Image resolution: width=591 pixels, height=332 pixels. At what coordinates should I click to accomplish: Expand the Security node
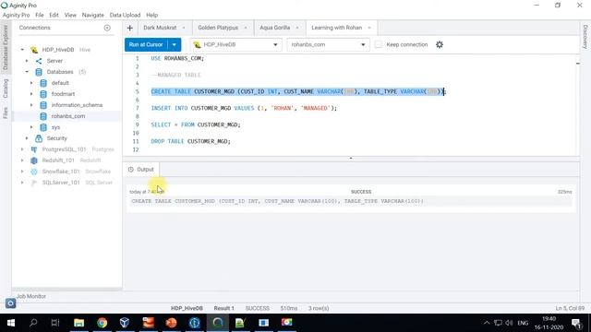27,138
